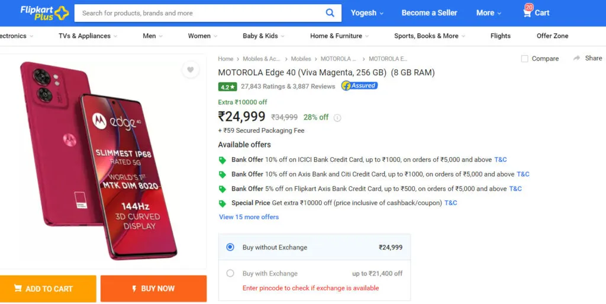Select Buy with Exchange radio button
Viewport: 606px width, 304px height.
point(230,273)
